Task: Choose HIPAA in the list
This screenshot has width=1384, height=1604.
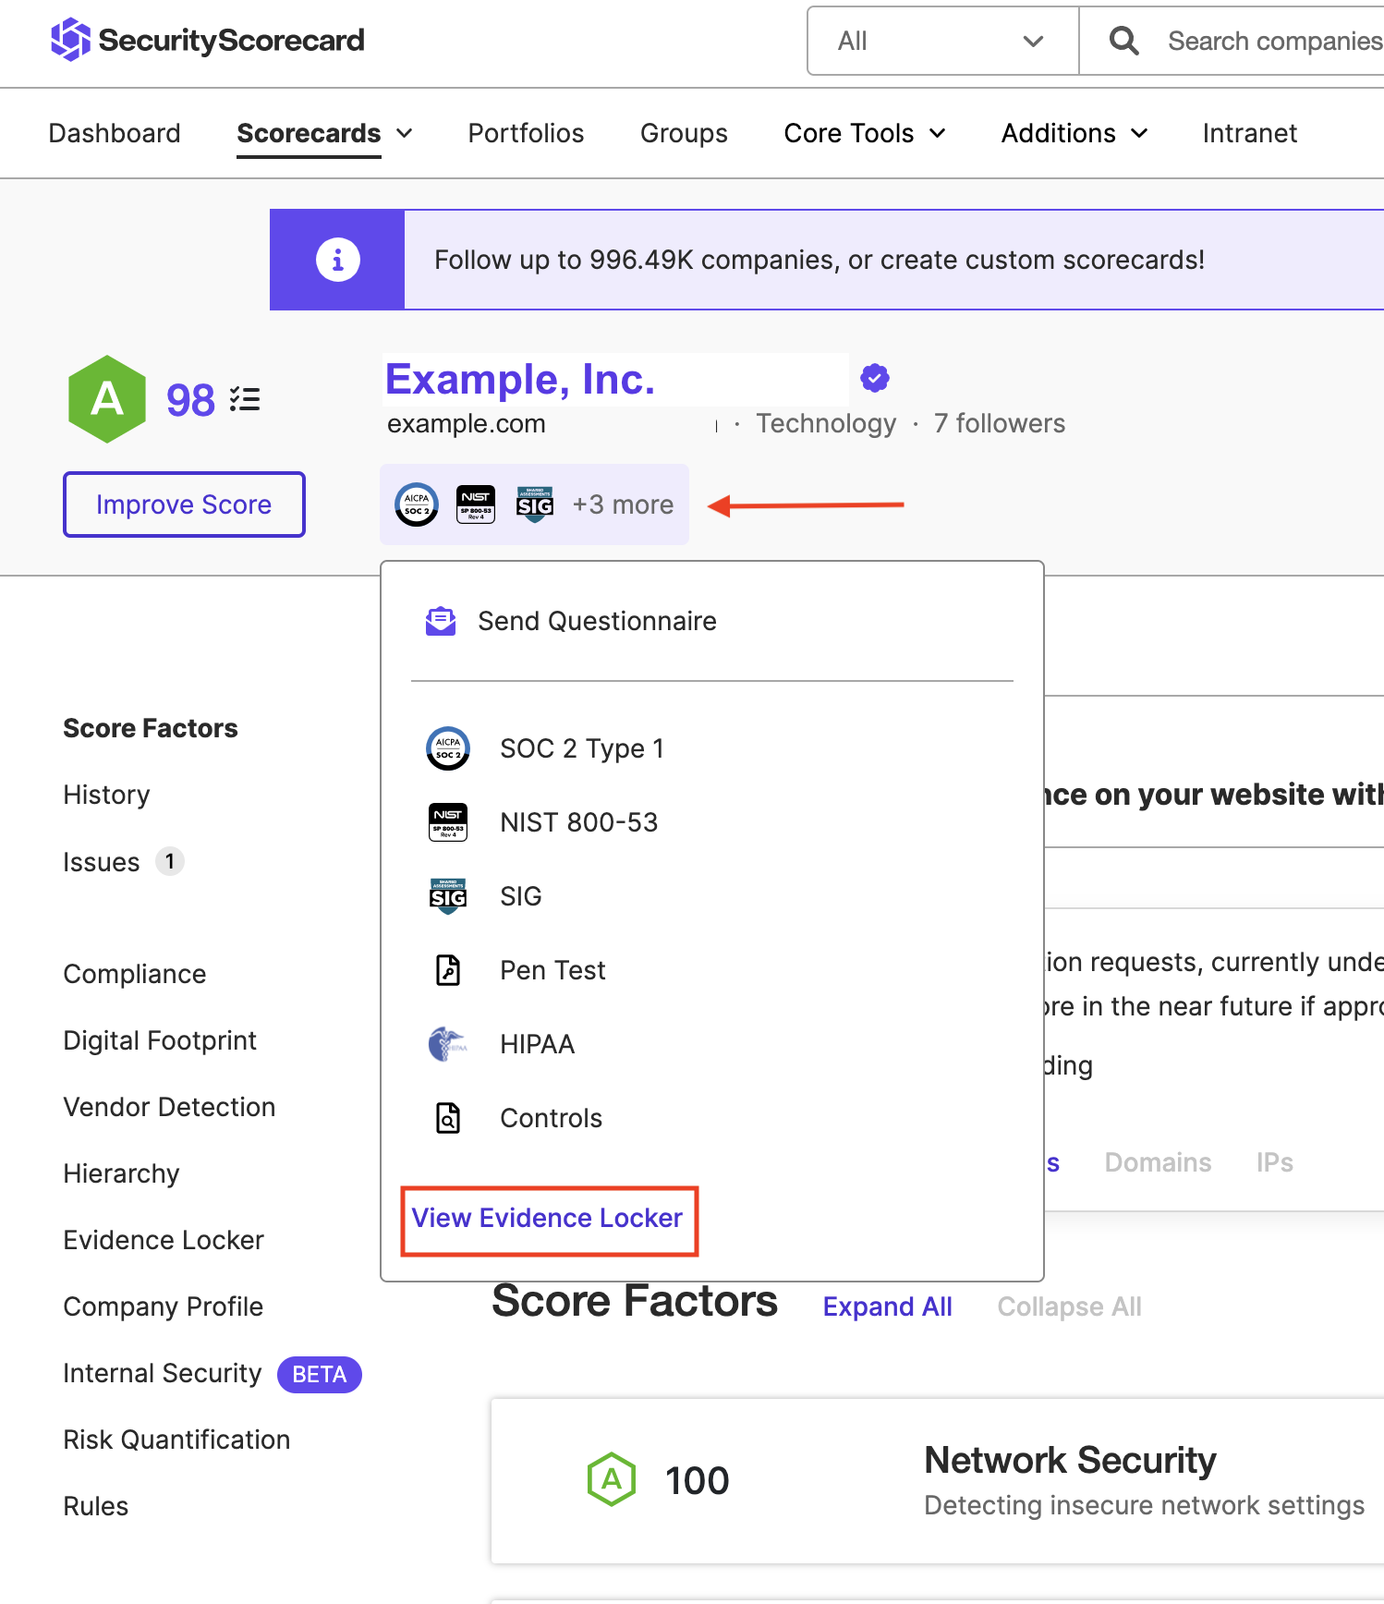Action: (537, 1044)
